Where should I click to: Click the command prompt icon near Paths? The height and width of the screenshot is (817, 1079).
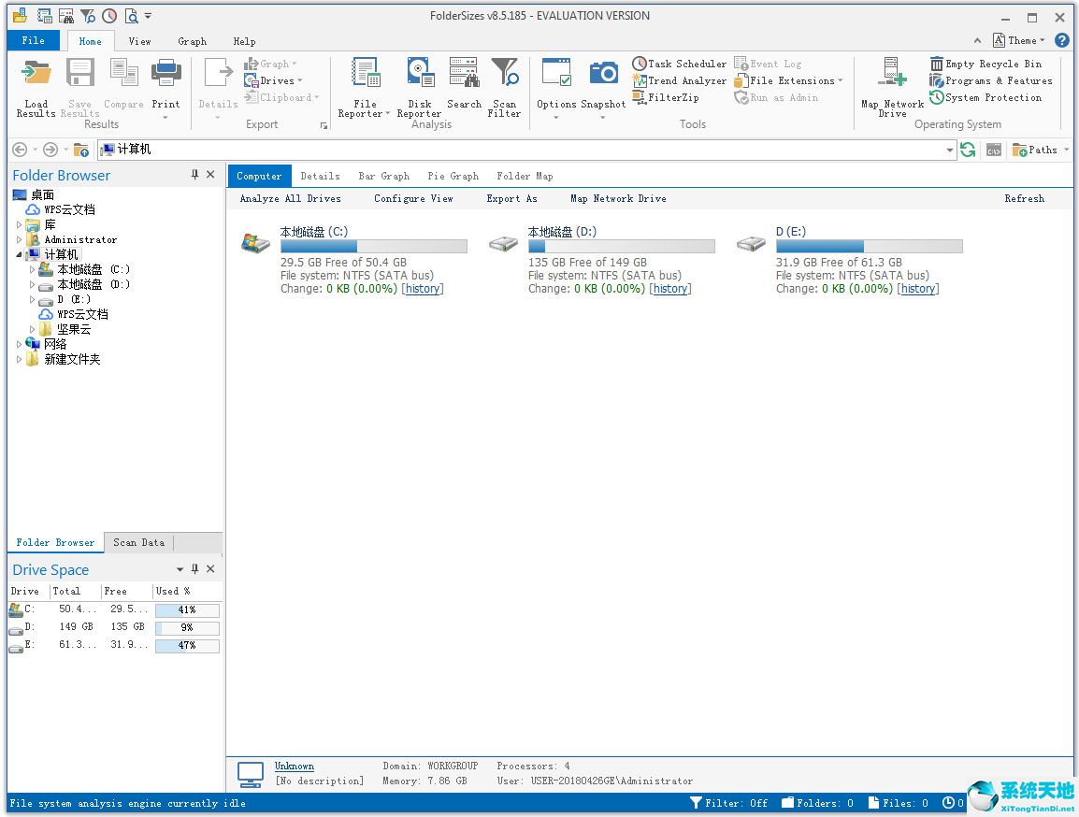click(x=994, y=150)
